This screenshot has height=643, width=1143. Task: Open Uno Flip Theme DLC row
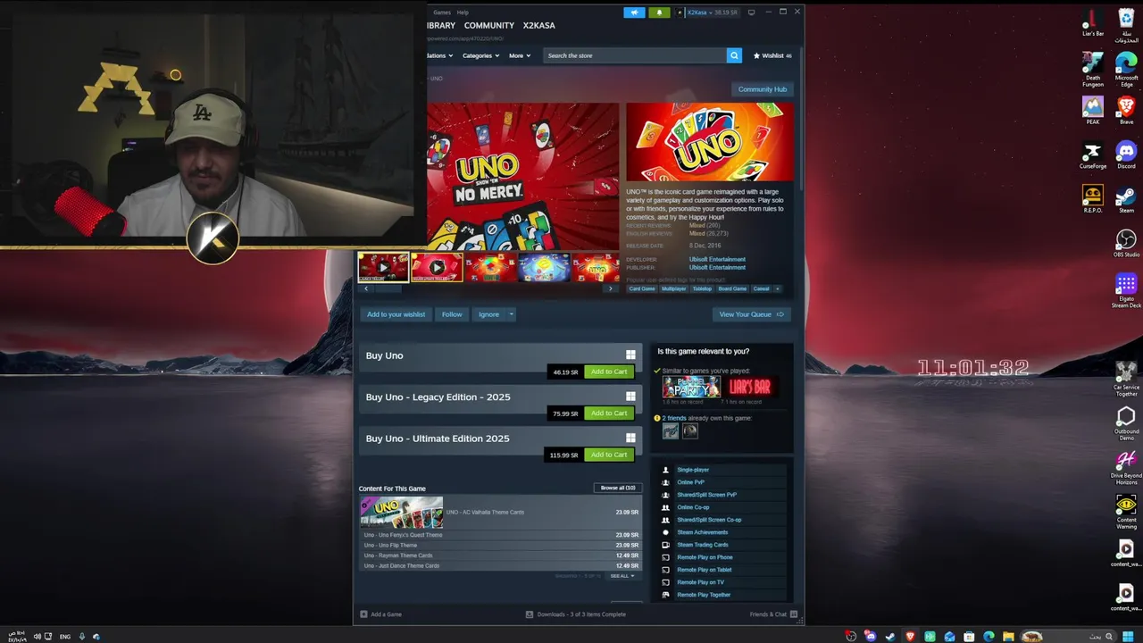click(500, 545)
